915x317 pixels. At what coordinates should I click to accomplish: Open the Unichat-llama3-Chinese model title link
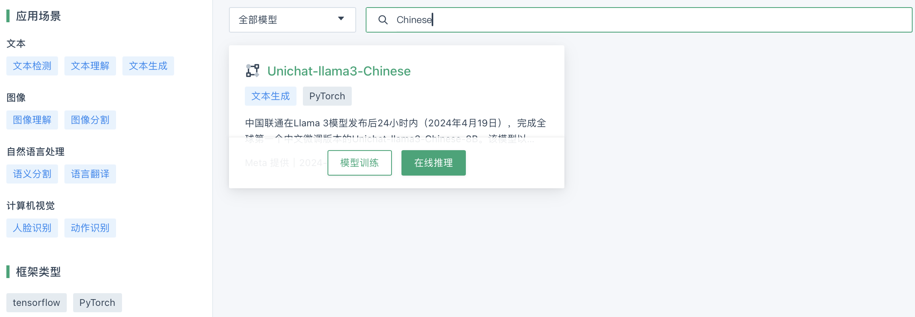(x=339, y=71)
